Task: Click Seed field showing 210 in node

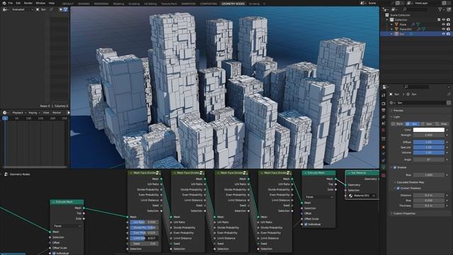Action: 144,244
